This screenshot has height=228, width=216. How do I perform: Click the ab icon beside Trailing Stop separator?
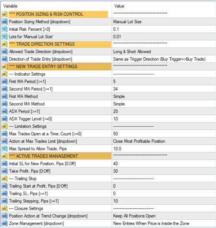pos(5,179)
